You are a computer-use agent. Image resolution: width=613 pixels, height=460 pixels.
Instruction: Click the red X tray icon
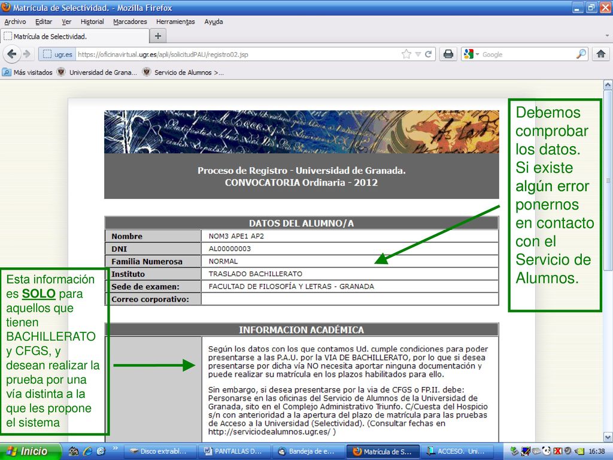tap(557, 451)
